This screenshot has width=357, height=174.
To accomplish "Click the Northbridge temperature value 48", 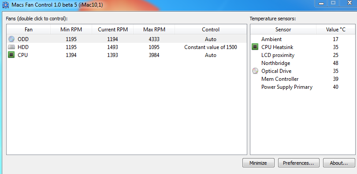I will [335, 63].
